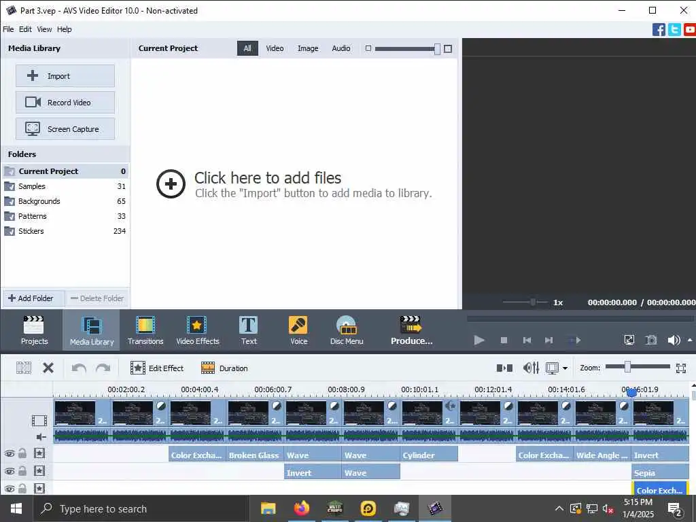Stop the preview playback
Image resolution: width=696 pixels, height=522 pixels.
coord(504,340)
